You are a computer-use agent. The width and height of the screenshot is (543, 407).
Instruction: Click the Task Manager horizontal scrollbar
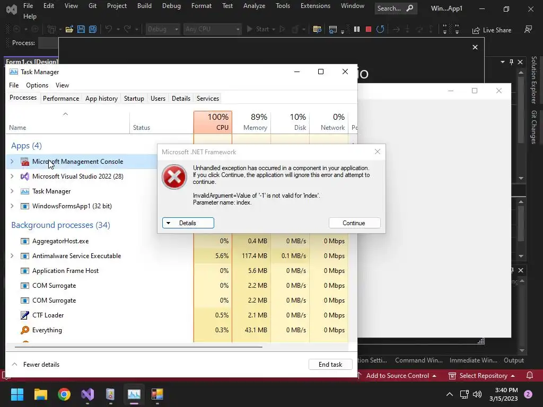click(138, 347)
